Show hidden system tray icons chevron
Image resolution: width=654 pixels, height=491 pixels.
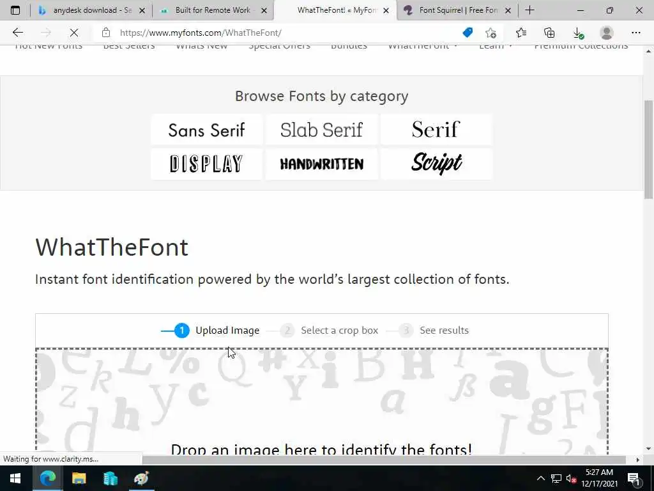540,478
